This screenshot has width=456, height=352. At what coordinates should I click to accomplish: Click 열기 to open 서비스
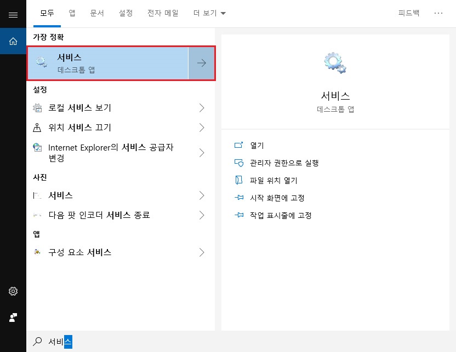click(257, 145)
